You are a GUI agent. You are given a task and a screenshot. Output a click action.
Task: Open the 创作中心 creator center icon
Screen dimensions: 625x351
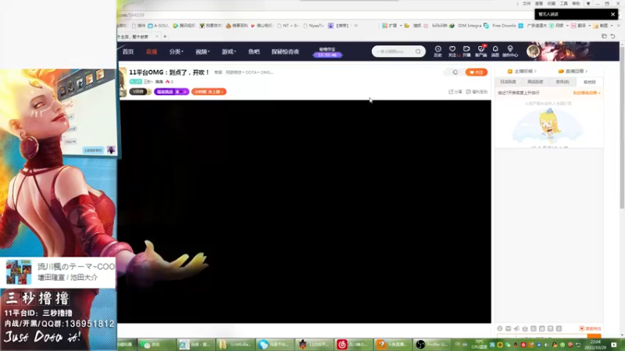510,51
